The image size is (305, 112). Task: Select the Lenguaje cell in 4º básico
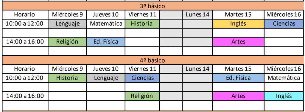[x=106, y=78]
